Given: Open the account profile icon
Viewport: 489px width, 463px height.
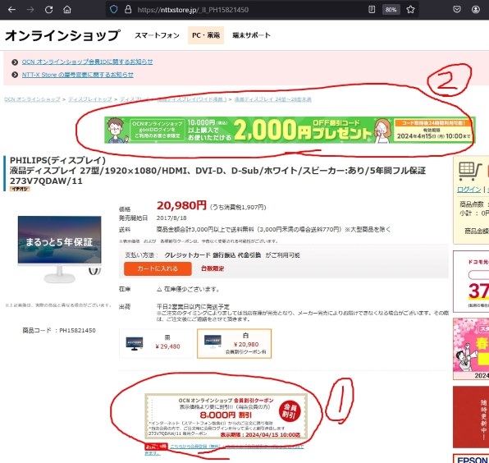Looking at the screenshot, I should tap(476, 9).
